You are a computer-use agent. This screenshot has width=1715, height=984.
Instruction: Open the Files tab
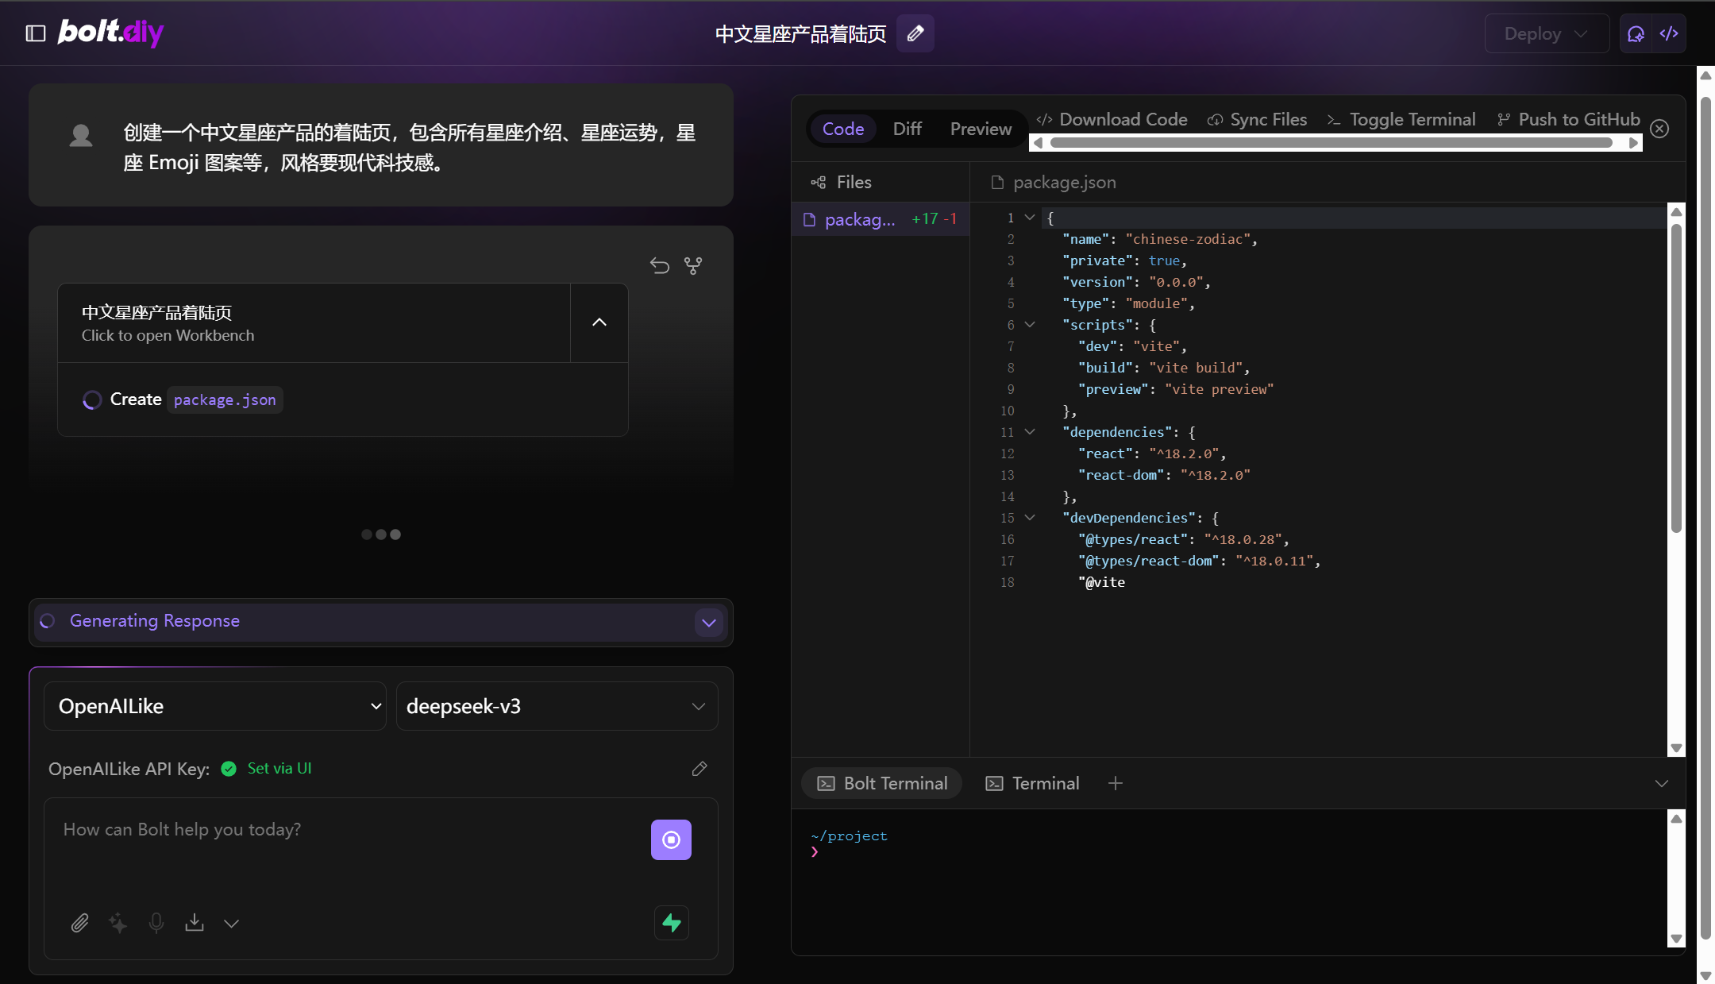842,183
